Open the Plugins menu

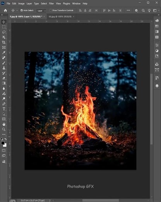point(67,3)
